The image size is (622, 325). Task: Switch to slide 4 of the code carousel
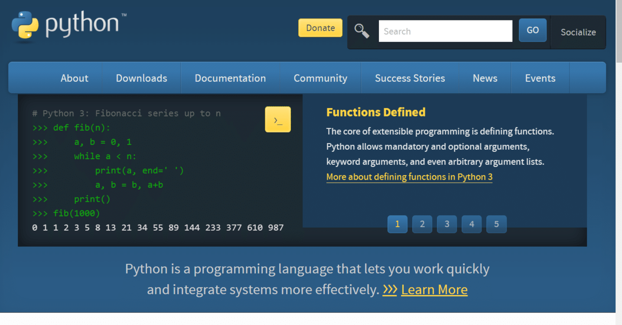472,224
